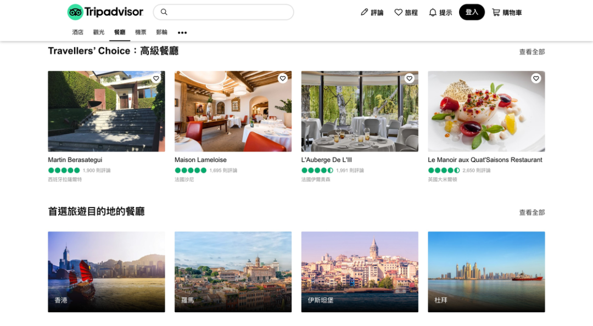Click the Martin Berasategui name link
This screenshot has height=326, width=593.
click(75, 160)
